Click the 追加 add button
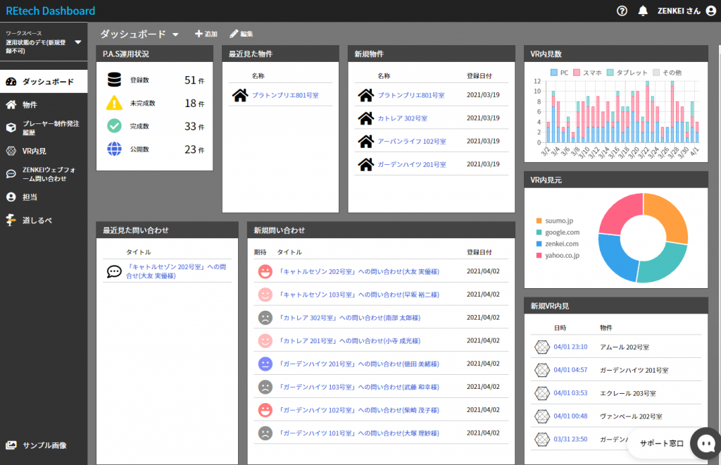Viewport: 721px width, 465px height. click(x=206, y=34)
